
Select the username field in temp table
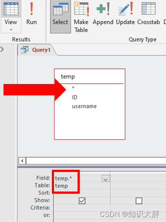coord(84,106)
